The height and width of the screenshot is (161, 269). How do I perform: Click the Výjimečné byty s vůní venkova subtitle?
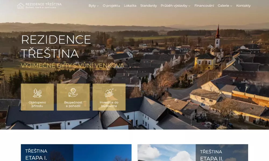[72, 65]
